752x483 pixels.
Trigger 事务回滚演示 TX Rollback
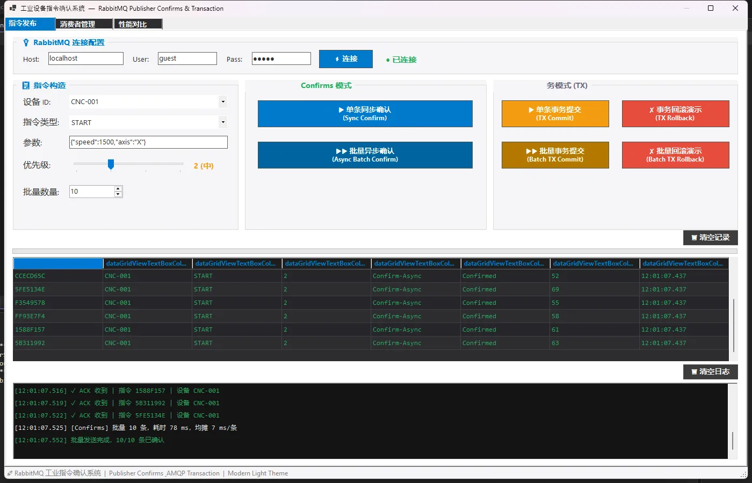(x=675, y=114)
